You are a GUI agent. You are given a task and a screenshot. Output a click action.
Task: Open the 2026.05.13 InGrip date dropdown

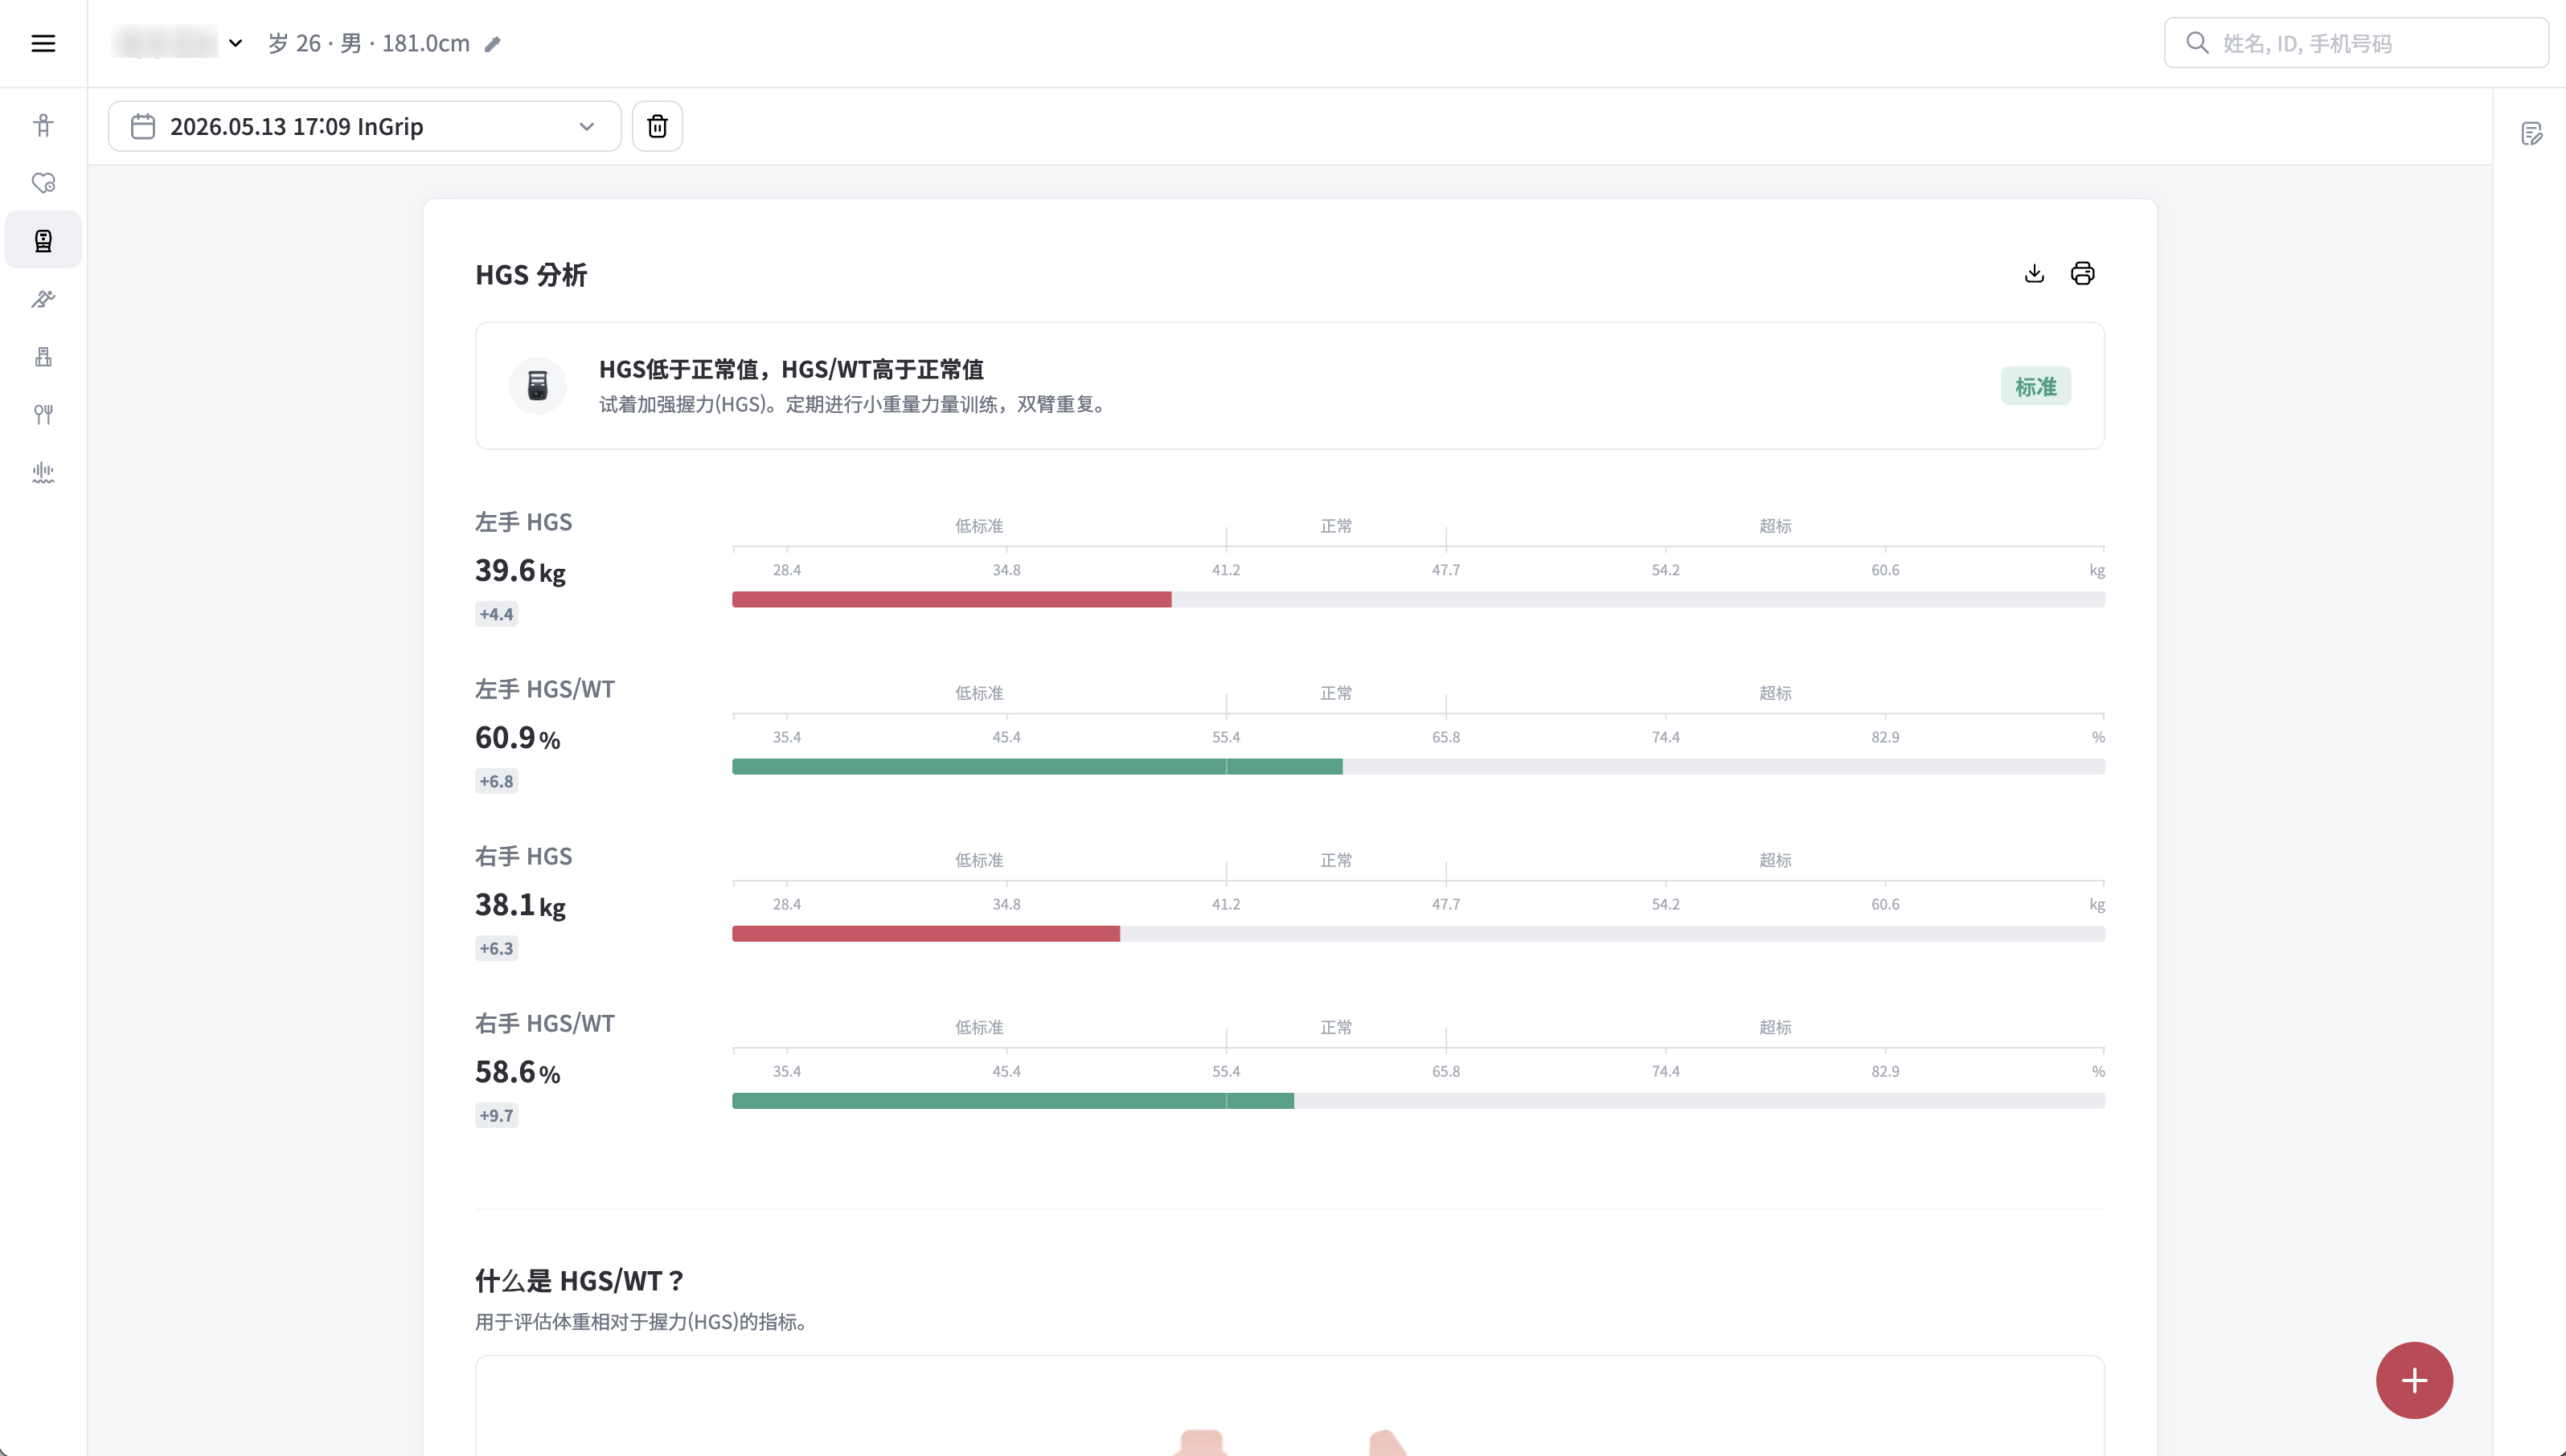click(364, 126)
